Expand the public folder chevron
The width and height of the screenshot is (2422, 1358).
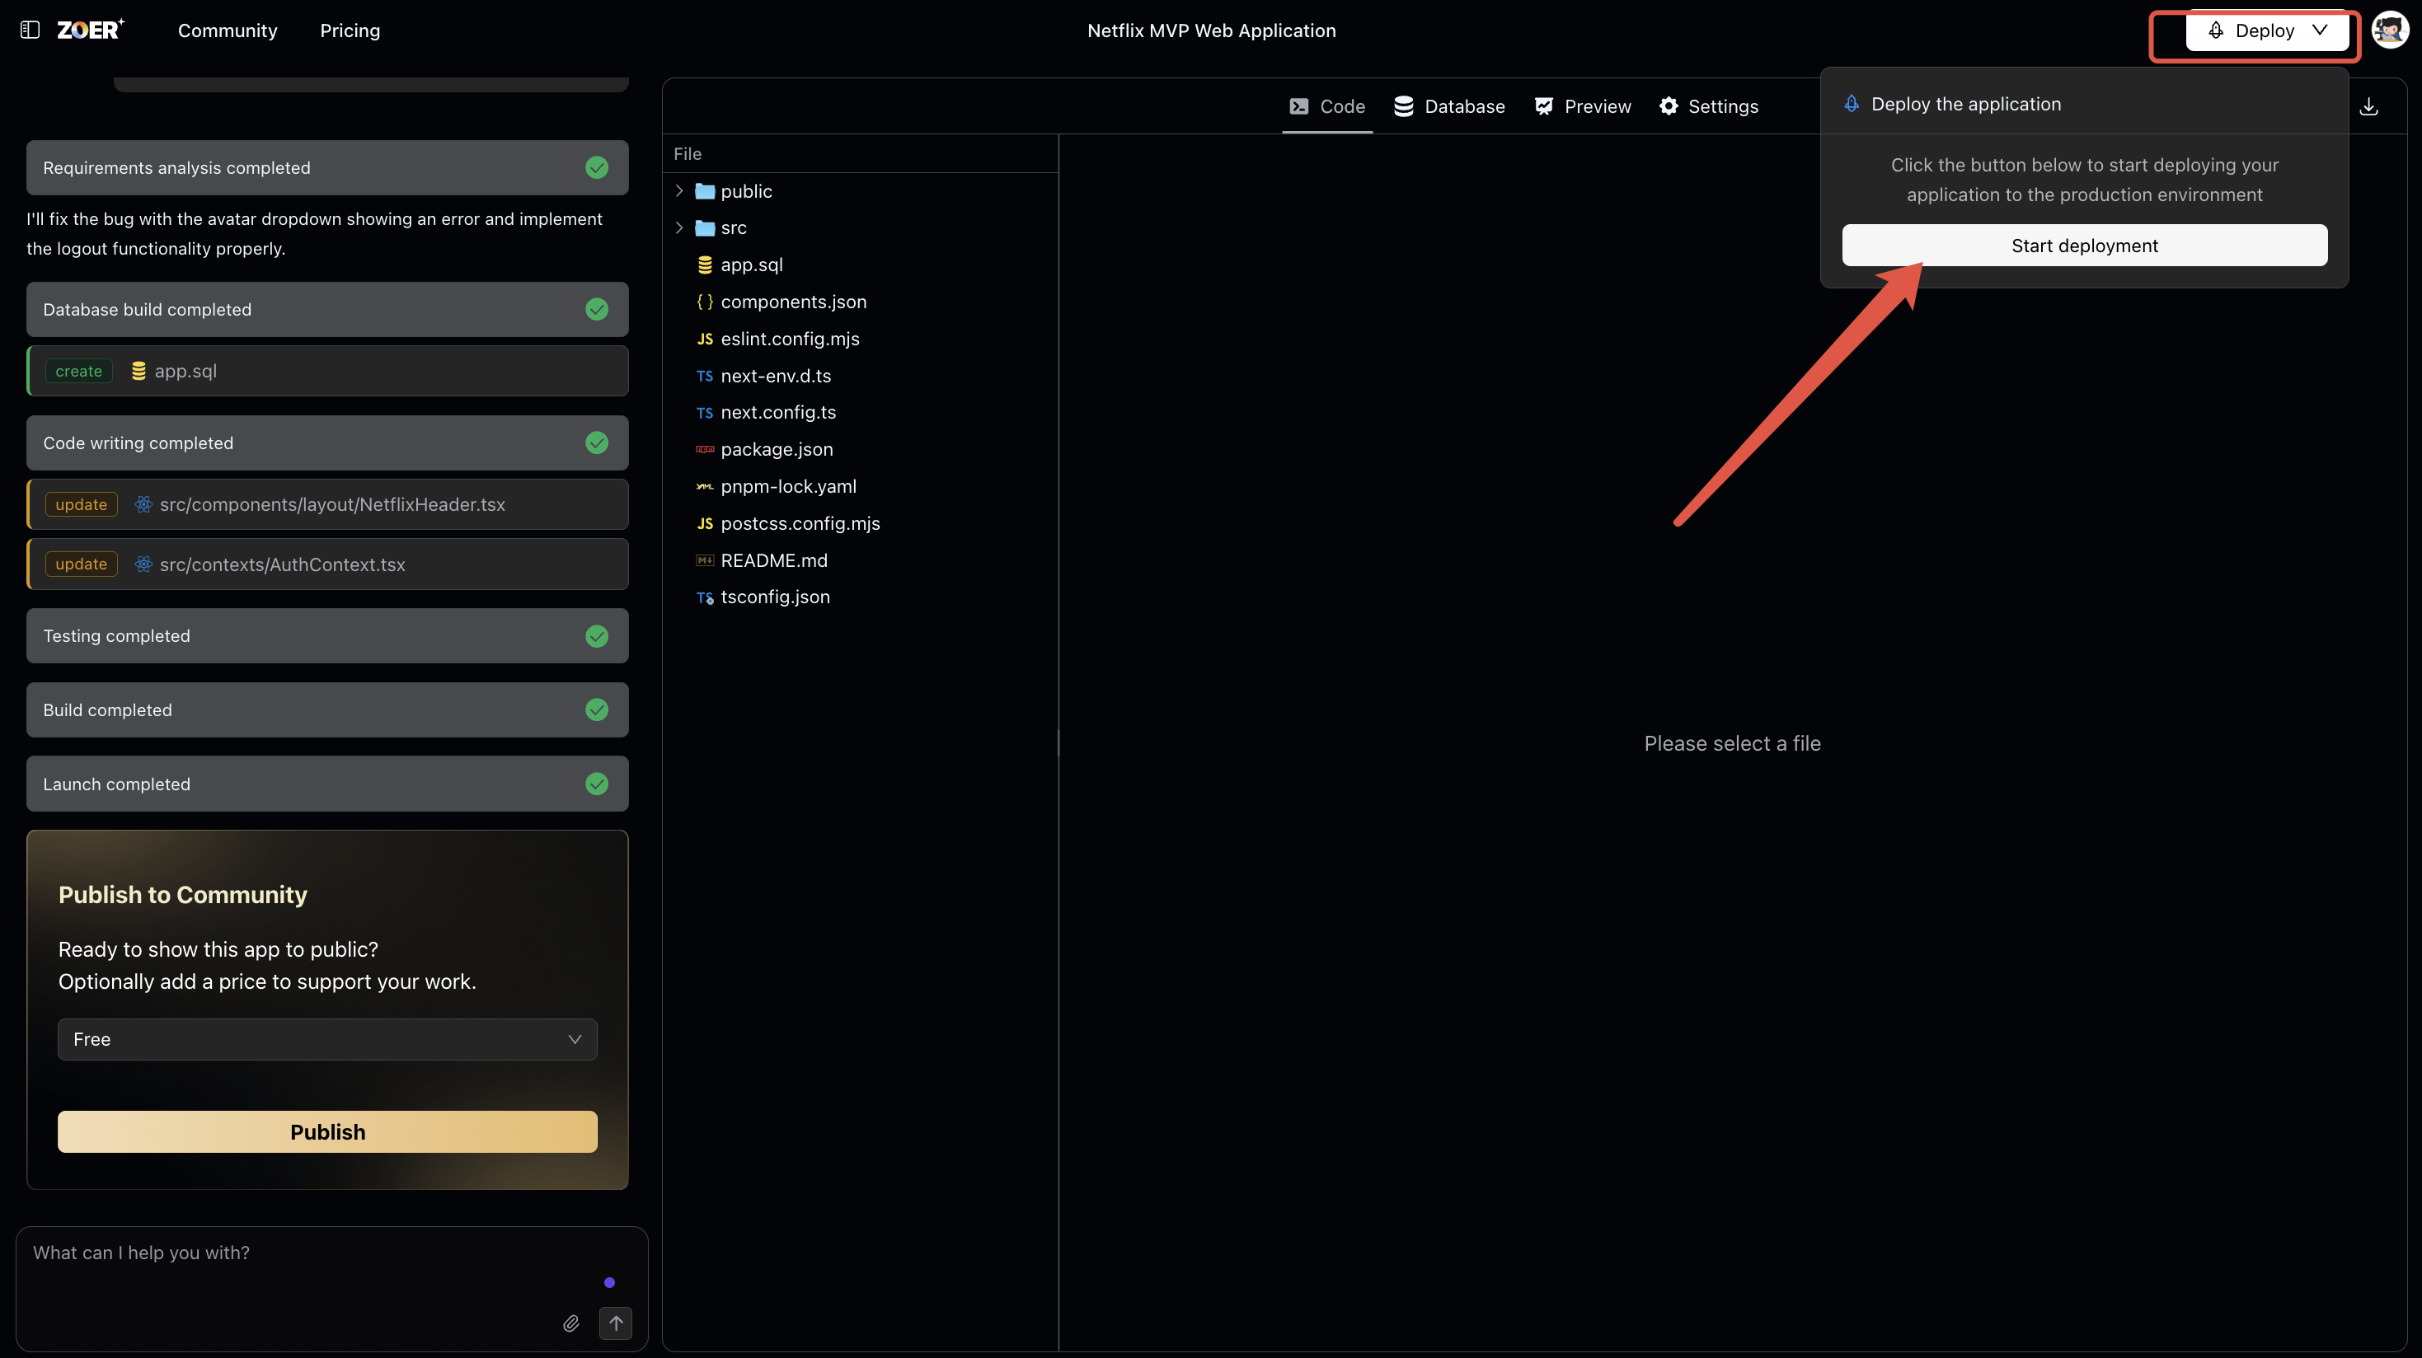pyautogui.click(x=678, y=191)
